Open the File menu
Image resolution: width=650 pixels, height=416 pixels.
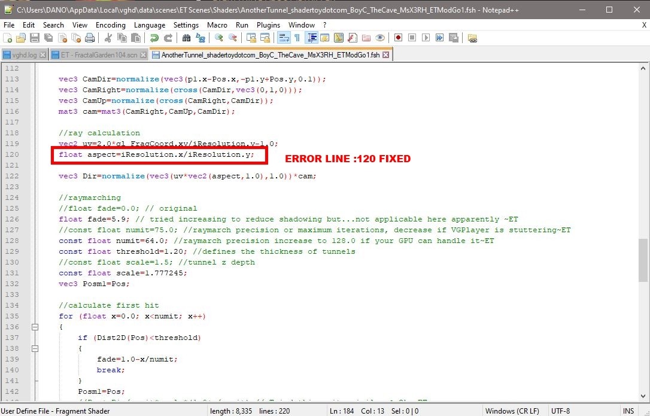(9, 25)
